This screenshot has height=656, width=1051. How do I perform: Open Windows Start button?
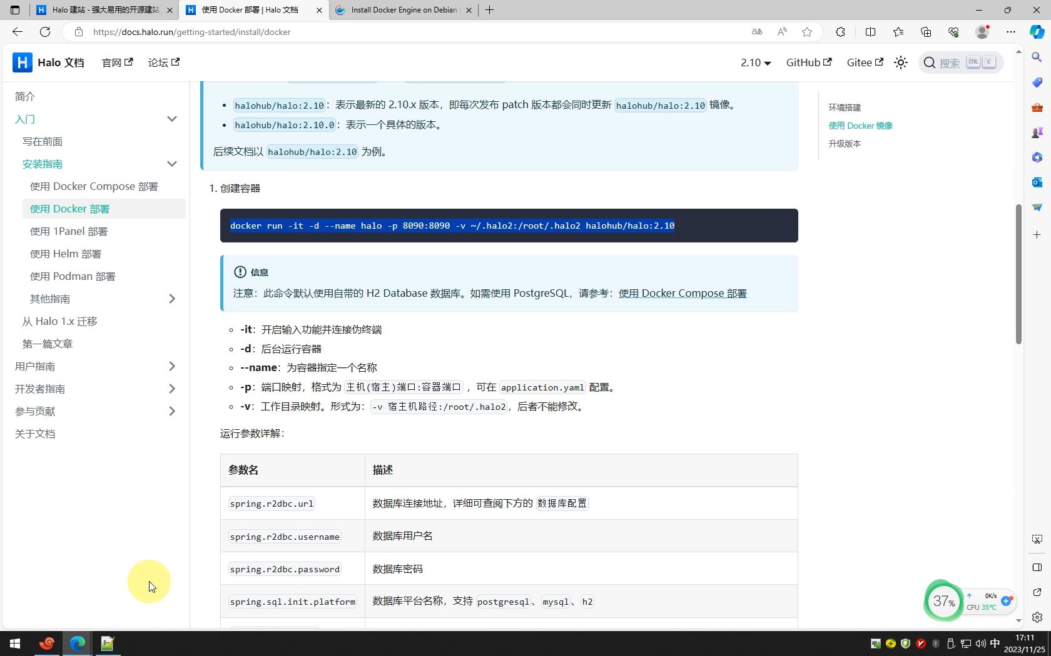click(x=15, y=644)
